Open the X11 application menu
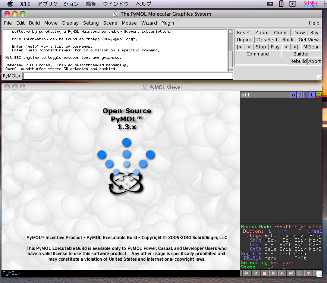327x283 pixels. point(25,4)
